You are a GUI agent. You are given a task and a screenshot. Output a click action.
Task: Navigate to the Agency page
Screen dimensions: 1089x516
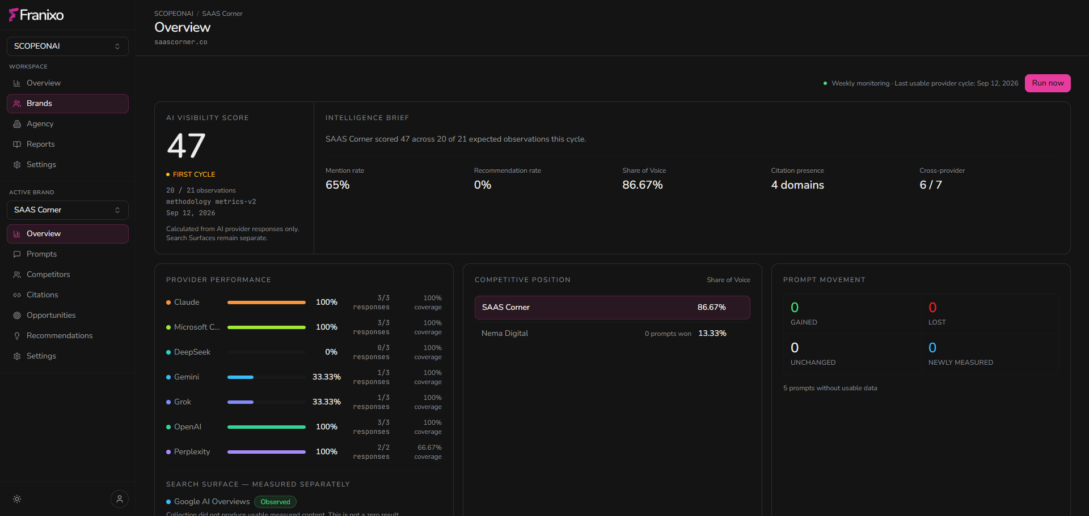point(67,124)
